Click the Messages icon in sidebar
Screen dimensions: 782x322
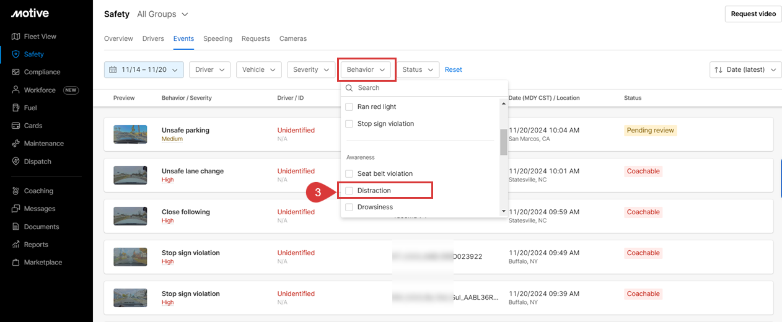pos(15,209)
